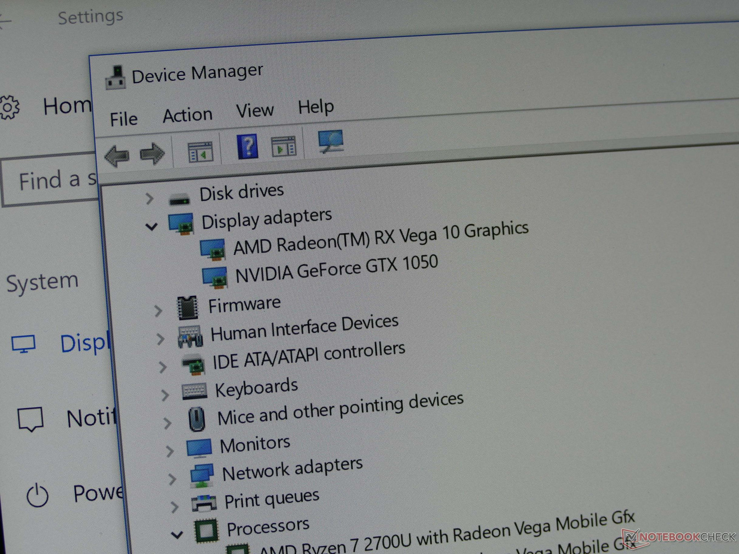Image resolution: width=739 pixels, height=554 pixels.
Task: Select the Disk drives label
Action: (242, 192)
